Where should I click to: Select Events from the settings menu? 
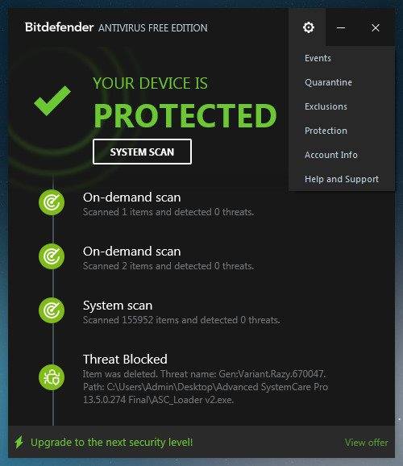318,58
